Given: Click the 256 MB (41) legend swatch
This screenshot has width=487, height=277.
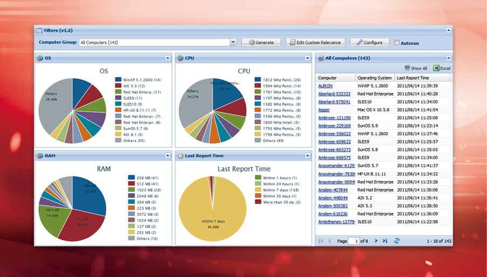Looking at the screenshot, I should (131, 177).
